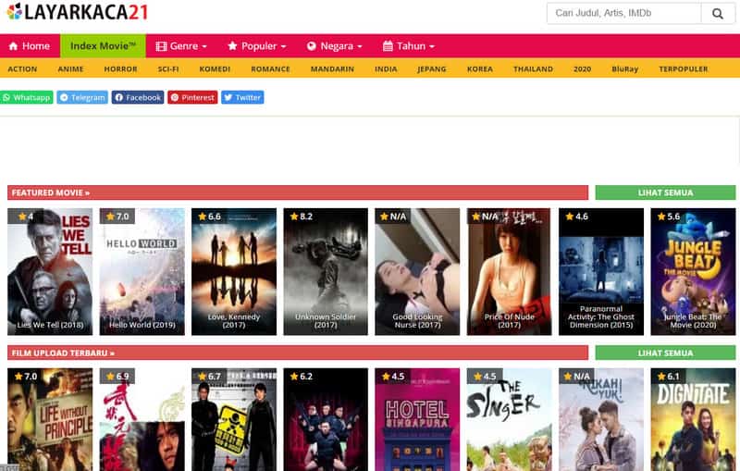Open the Hello World (2019) poster
740x471 pixels.
click(x=142, y=271)
